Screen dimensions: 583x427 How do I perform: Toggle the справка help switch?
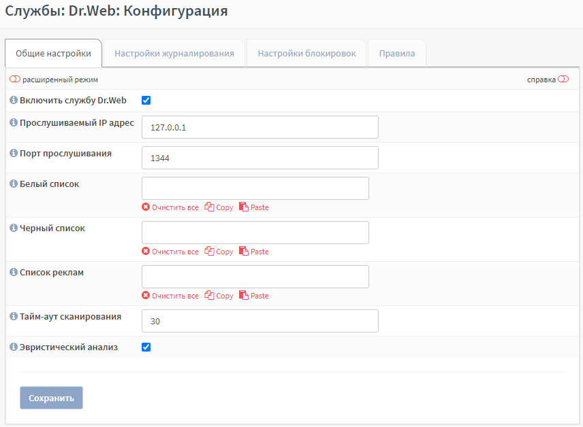(563, 79)
